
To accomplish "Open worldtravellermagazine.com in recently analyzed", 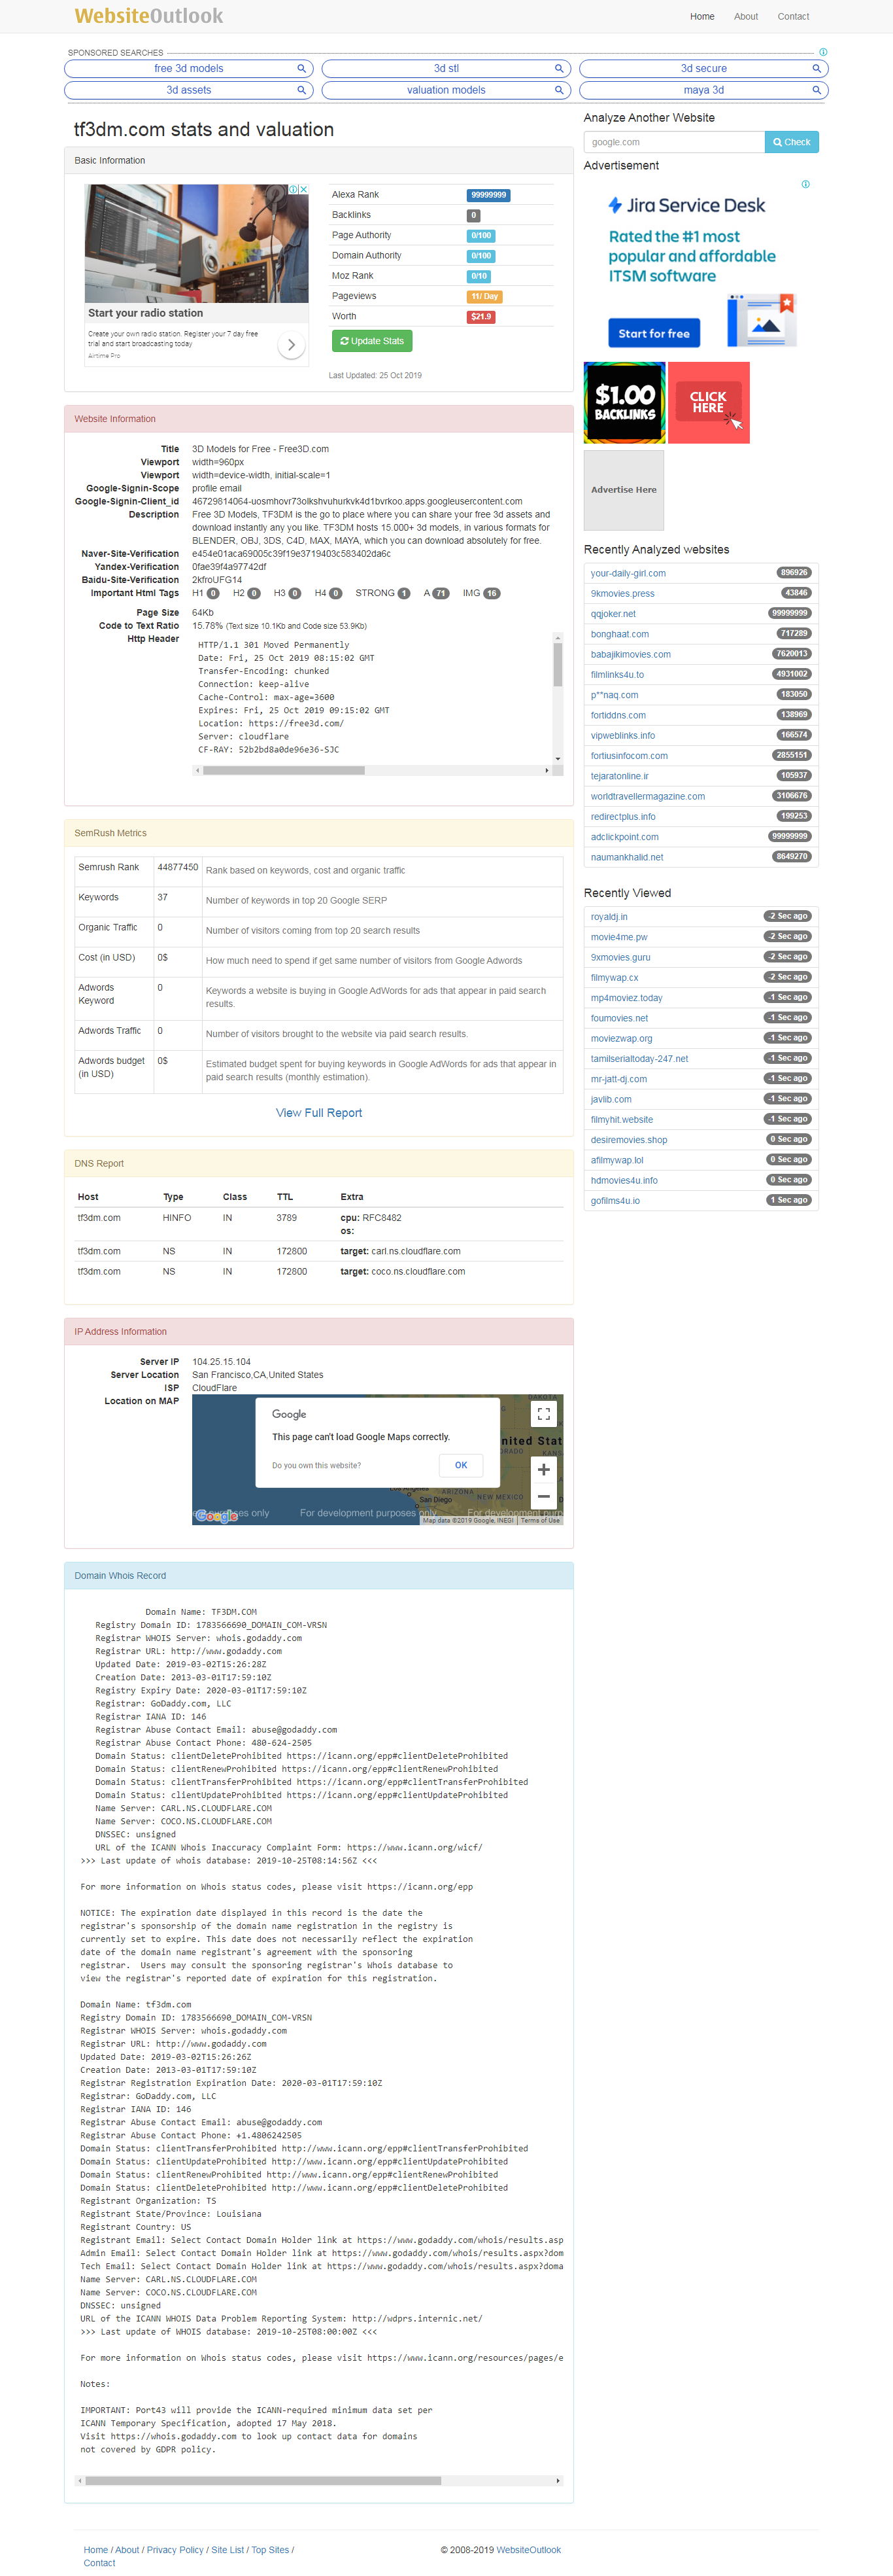I will point(647,796).
